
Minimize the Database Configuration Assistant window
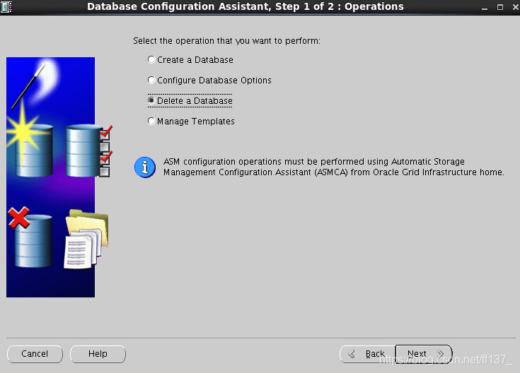tap(485, 7)
